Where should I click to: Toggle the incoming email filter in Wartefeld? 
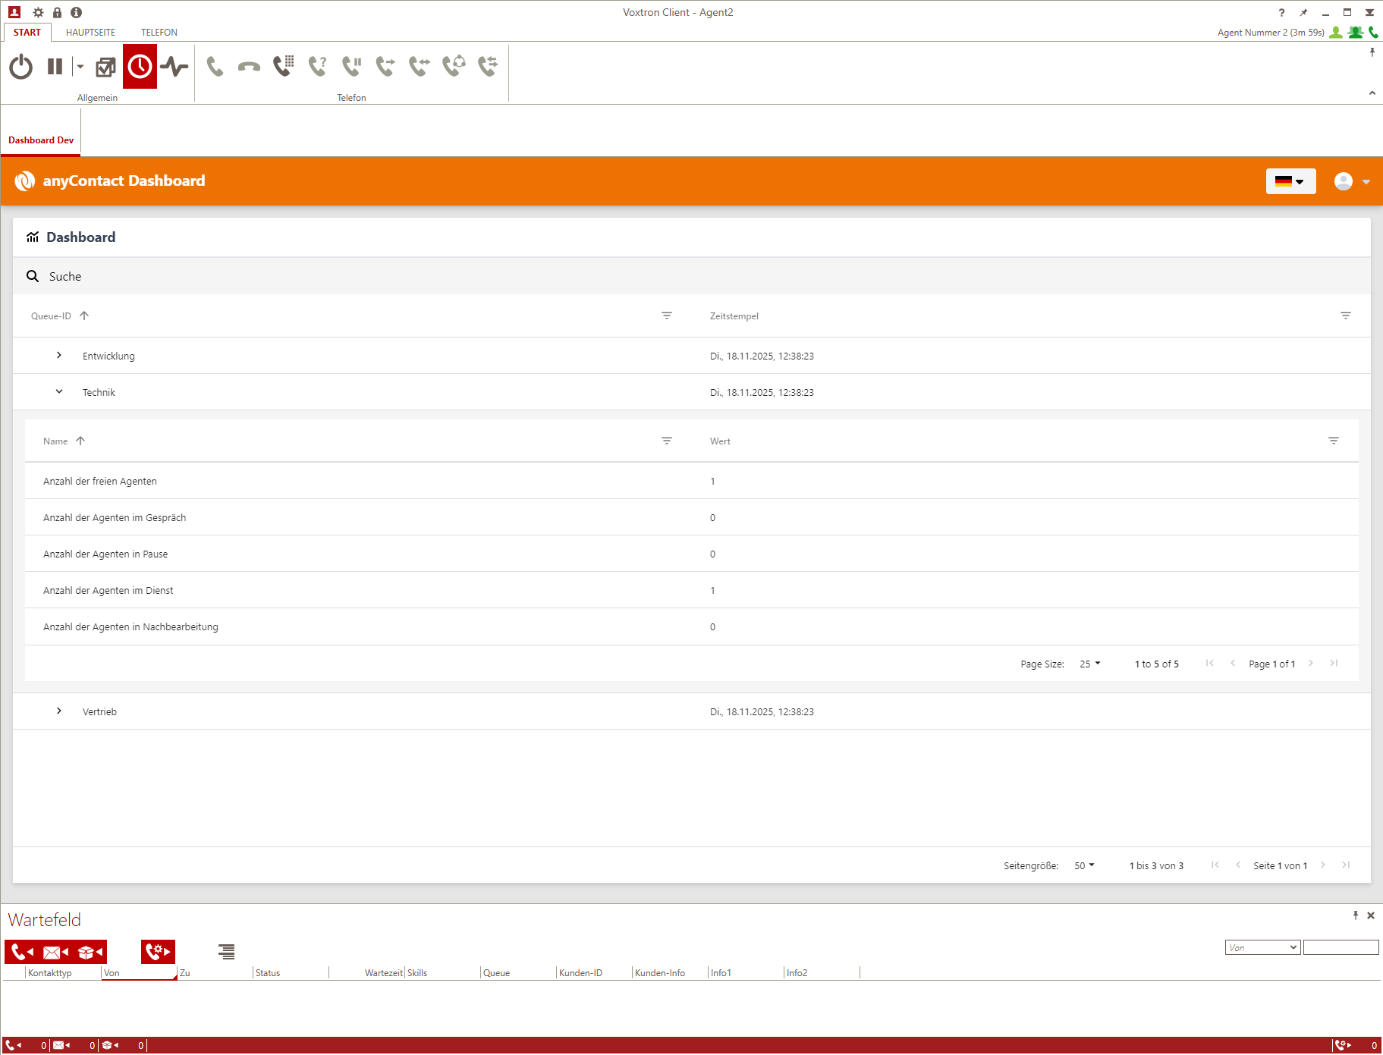(x=55, y=952)
